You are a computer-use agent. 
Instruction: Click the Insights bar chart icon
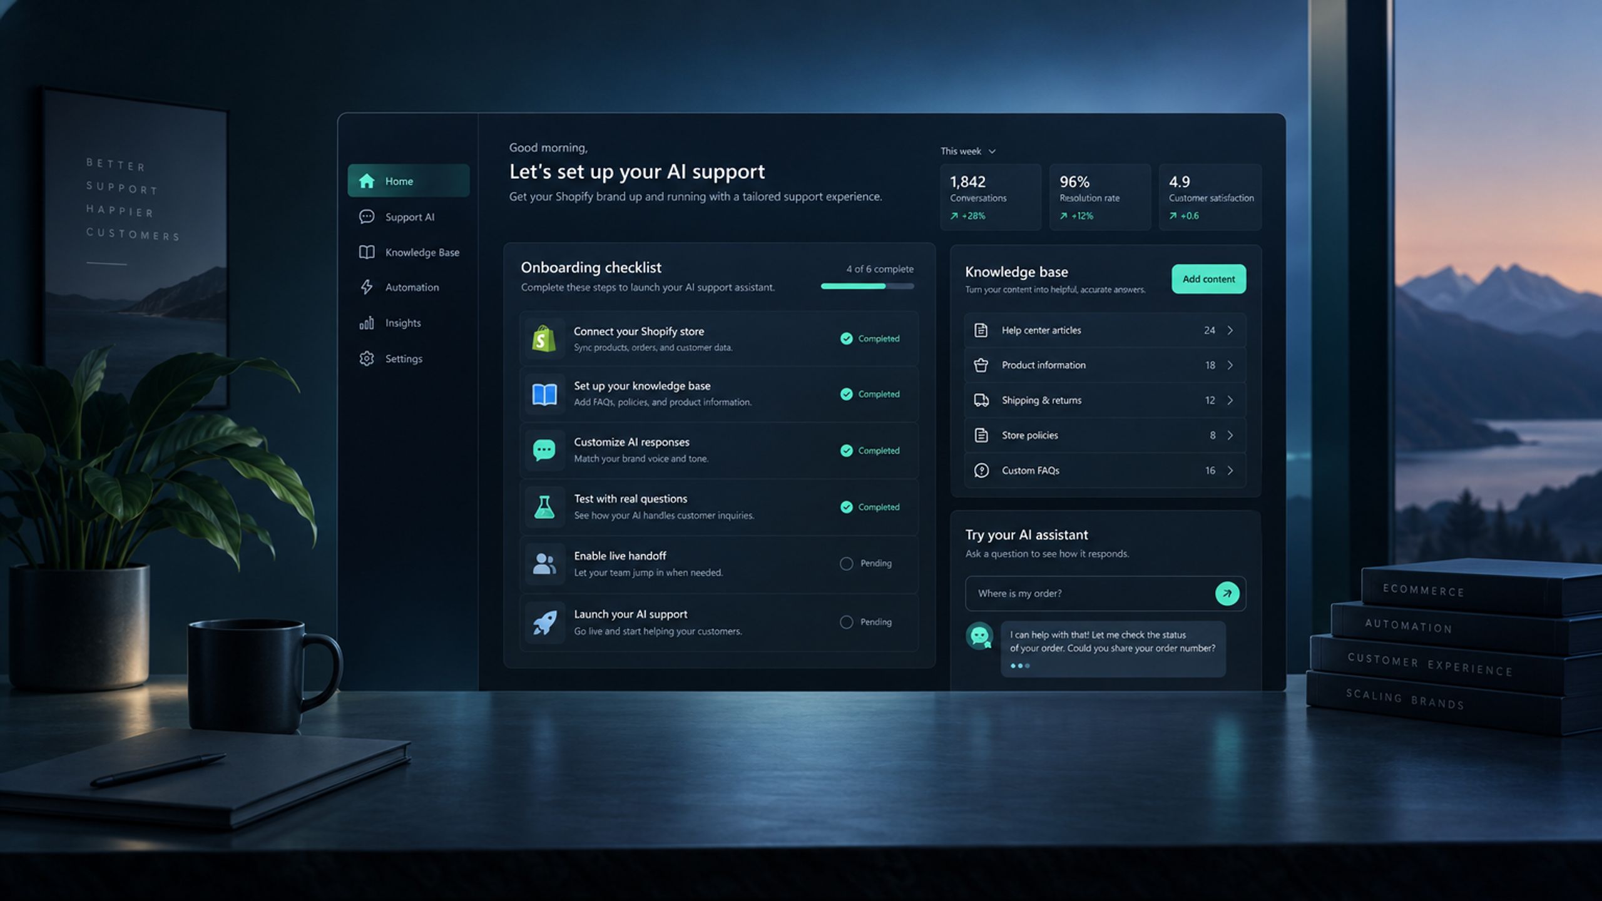pyautogui.click(x=367, y=323)
